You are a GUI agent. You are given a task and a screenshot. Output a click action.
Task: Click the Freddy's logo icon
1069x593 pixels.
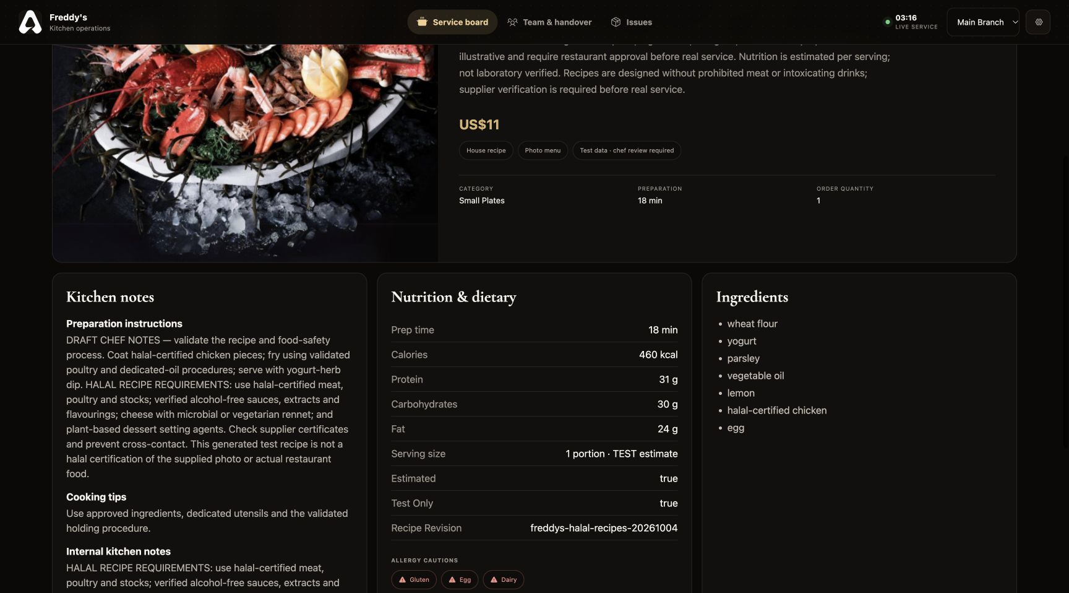click(x=30, y=22)
